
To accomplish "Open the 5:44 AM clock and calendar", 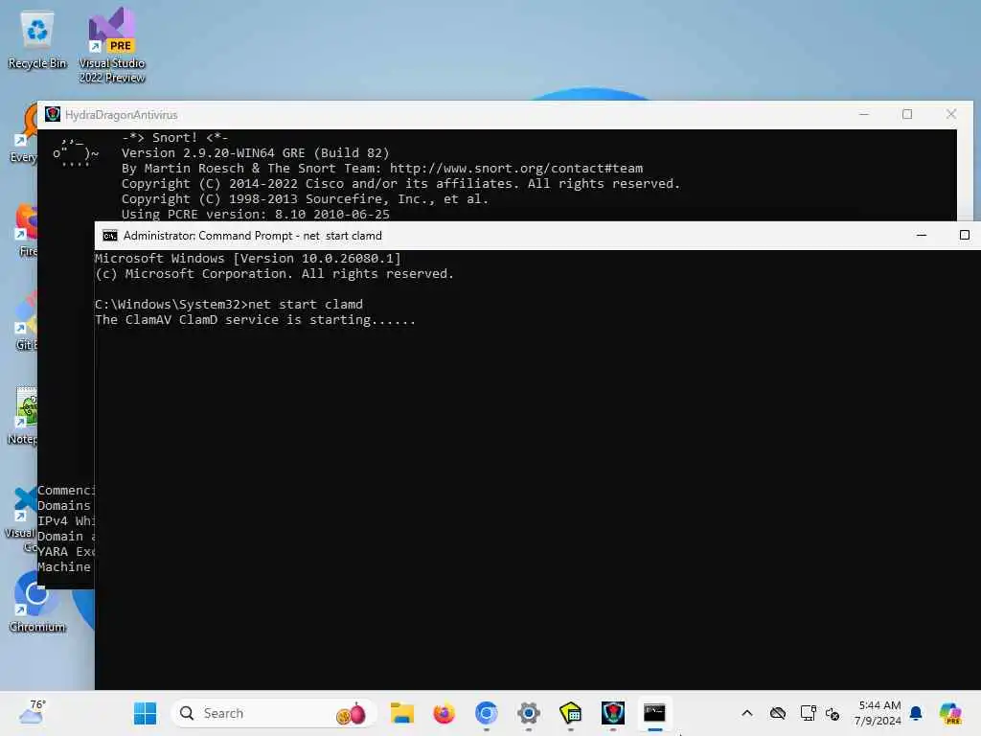I will point(878,713).
